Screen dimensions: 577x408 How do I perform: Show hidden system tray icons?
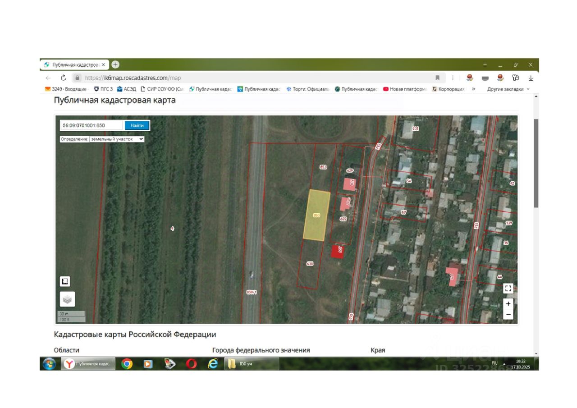point(504,363)
